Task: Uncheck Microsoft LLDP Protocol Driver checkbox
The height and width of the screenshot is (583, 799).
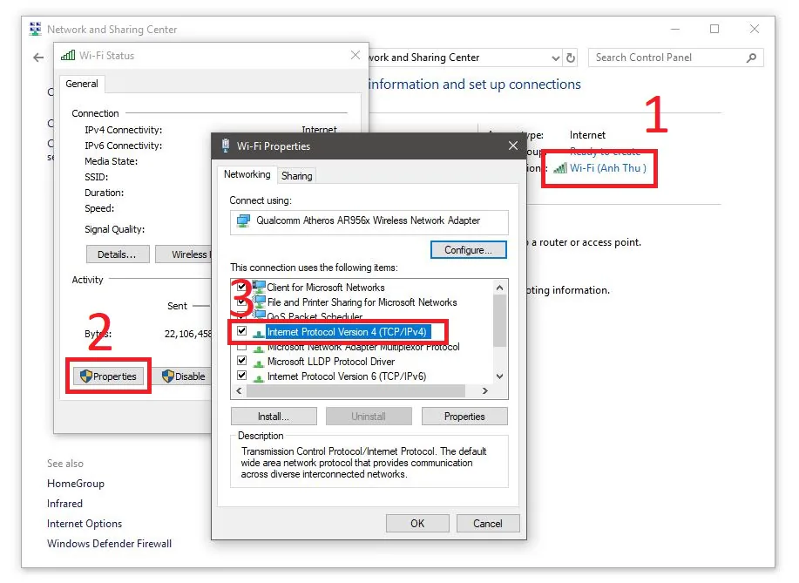Action: click(242, 361)
